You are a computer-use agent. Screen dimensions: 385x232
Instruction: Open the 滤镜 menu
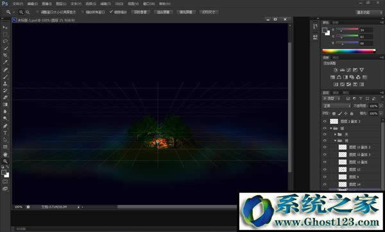pyautogui.click(x=105, y=4)
